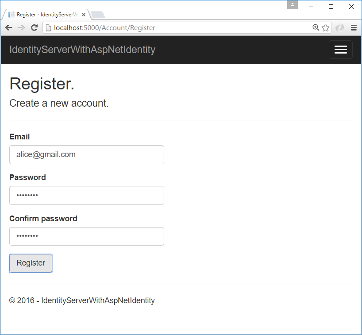Screen dimensions: 362x335
Task: Open a new browser tab
Action: click(x=98, y=15)
